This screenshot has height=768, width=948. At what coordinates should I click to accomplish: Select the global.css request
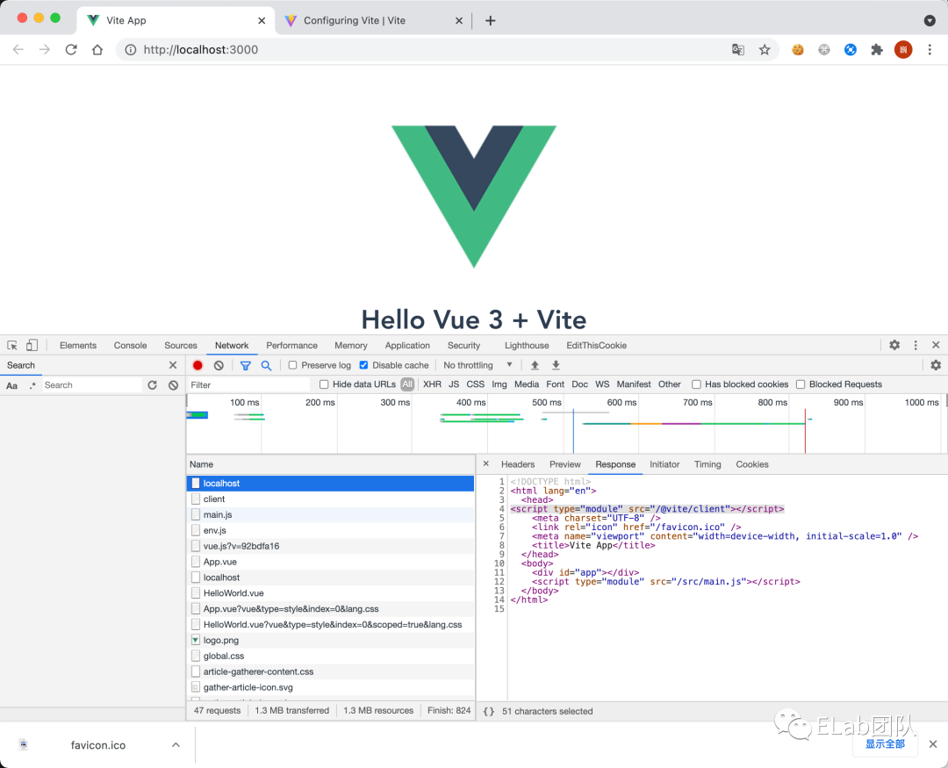[x=331, y=657]
